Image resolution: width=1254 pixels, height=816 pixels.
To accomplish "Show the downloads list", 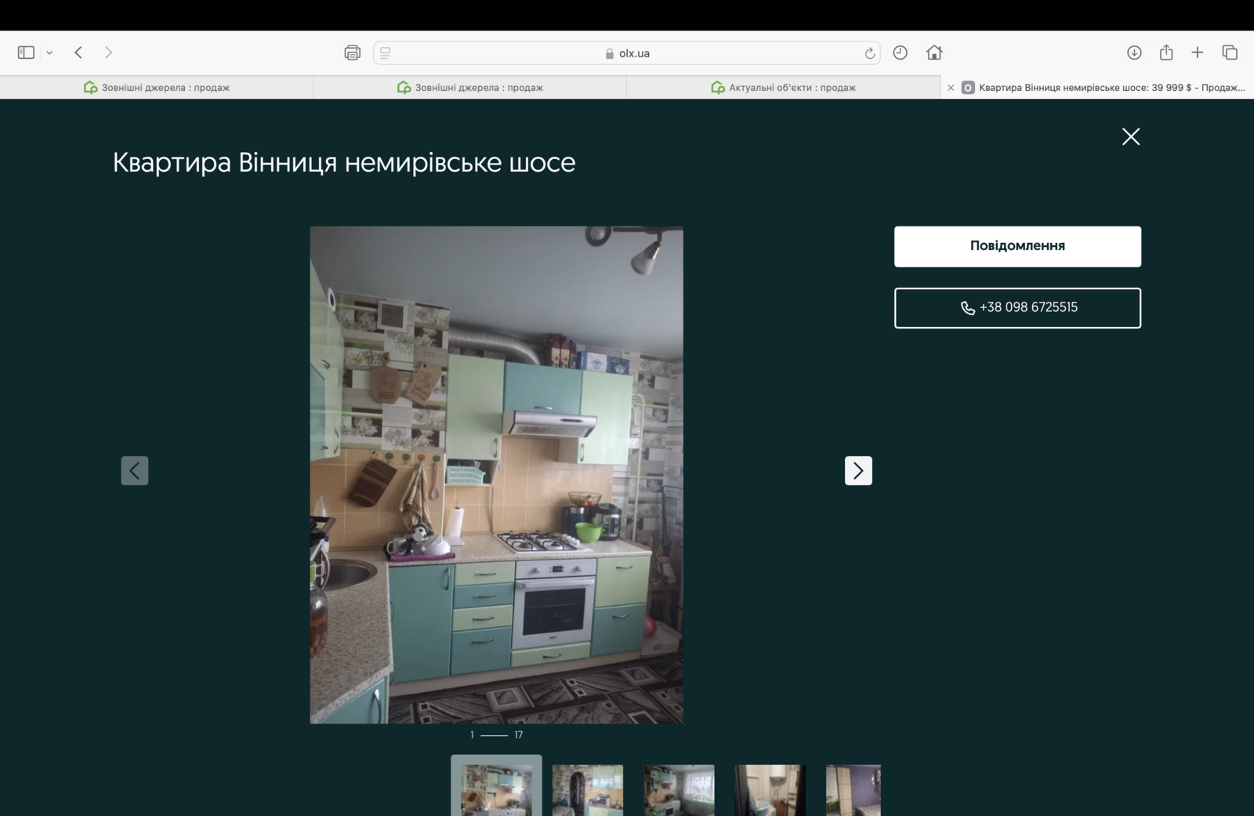I will pos(1133,53).
